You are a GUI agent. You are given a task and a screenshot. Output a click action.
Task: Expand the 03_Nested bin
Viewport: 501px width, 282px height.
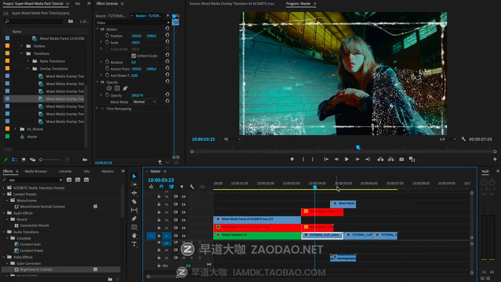point(15,129)
